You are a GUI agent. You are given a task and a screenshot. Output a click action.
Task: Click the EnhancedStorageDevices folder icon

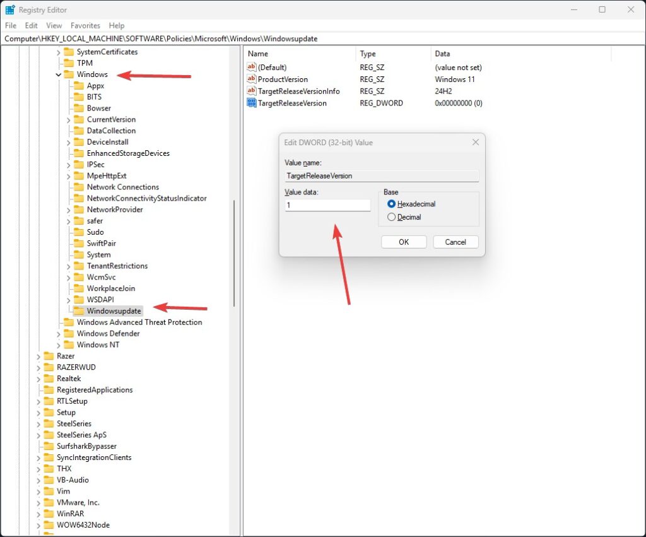pos(79,153)
